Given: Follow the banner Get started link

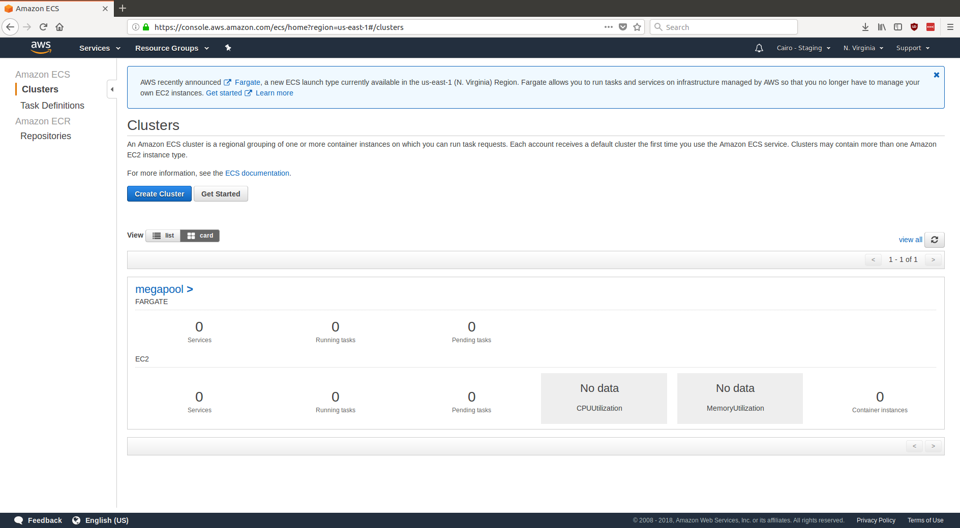Looking at the screenshot, I should [224, 93].
